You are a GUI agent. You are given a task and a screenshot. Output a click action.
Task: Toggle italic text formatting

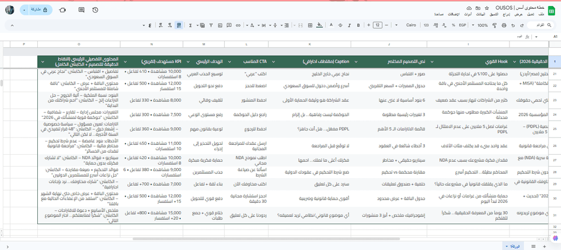[349, 25]
